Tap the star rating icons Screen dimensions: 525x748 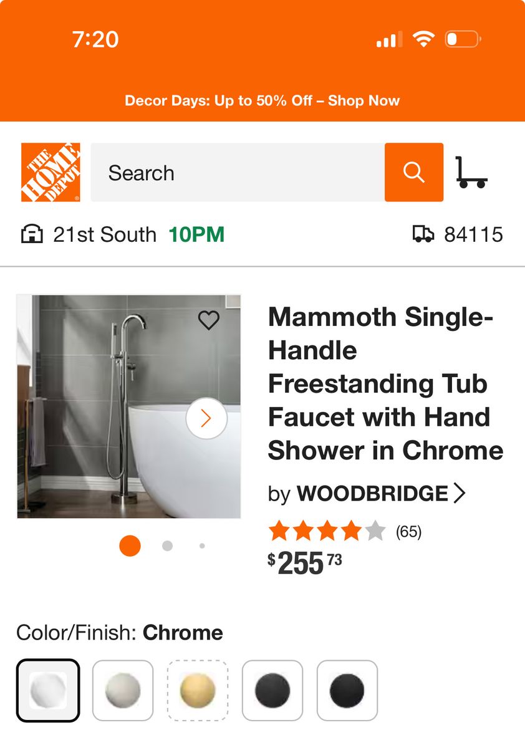click(327, 532)
